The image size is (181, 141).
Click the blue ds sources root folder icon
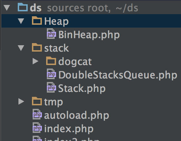pyautogui.click(x=23, y=7)
